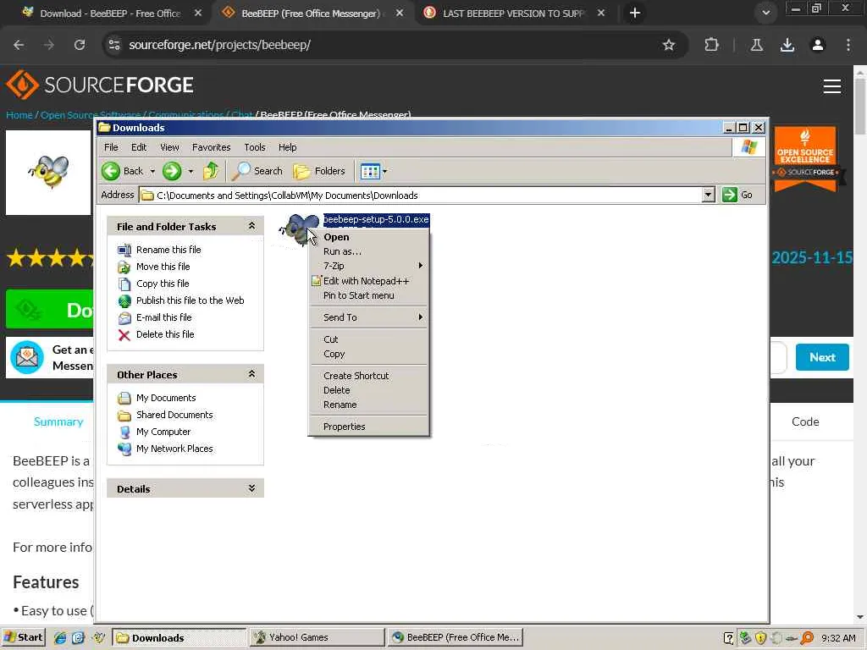Open SourceForge hamburger menu
This screenshot has height=650, width=867.
point(832,86)
